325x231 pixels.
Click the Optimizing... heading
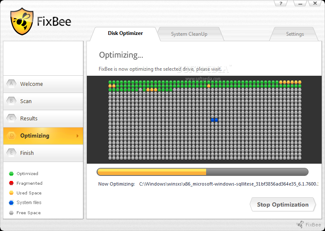coord(121,55)
